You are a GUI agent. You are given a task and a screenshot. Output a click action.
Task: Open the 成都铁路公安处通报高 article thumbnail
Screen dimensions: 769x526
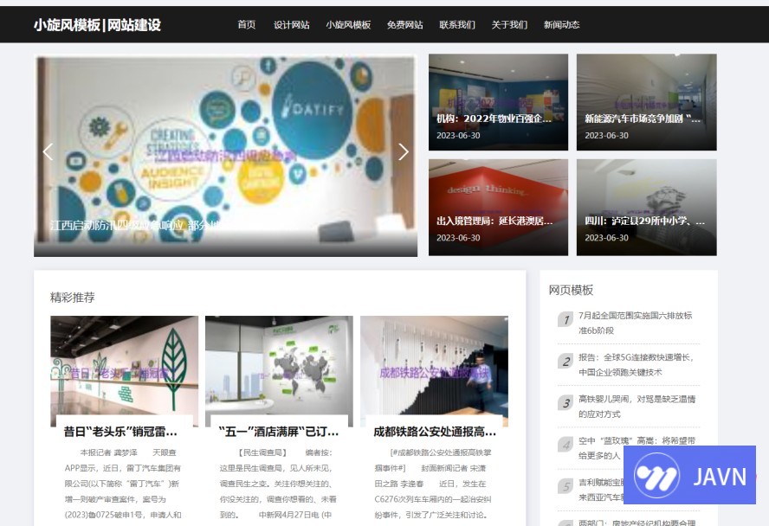click(x=434, y=371)
